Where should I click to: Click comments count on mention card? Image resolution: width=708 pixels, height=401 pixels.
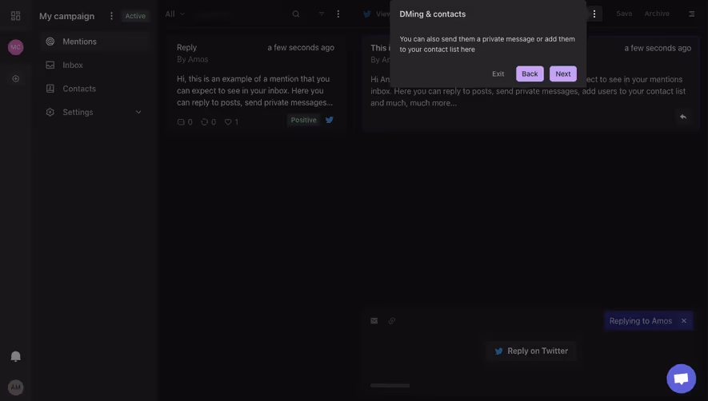click(x=185, y=121)
